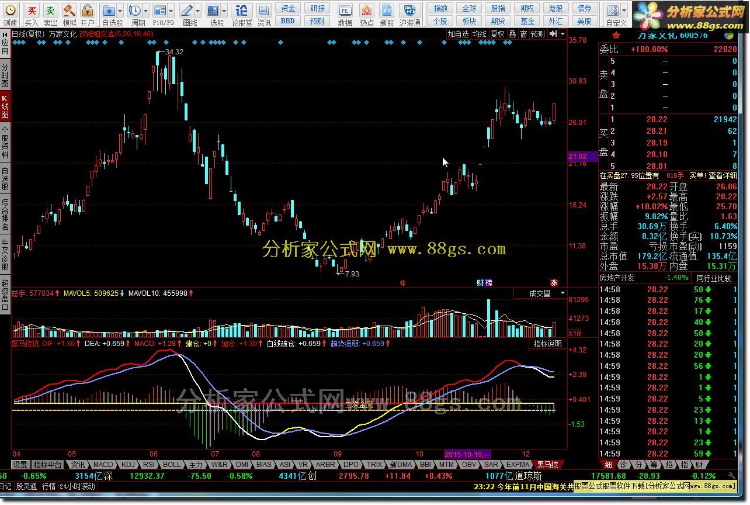The height and width of the screenshot is (505, 750).
Task: Toggle the 复权 adjustment button
Action: point(497,34)
